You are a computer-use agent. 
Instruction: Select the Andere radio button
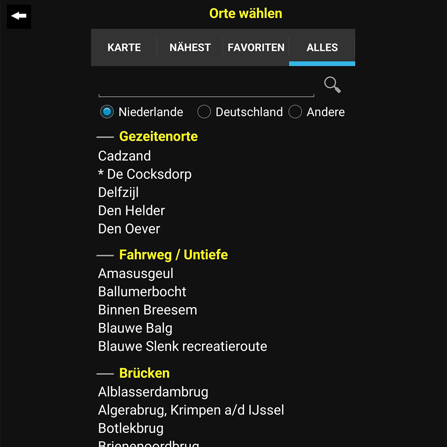(x=295, y=112)
